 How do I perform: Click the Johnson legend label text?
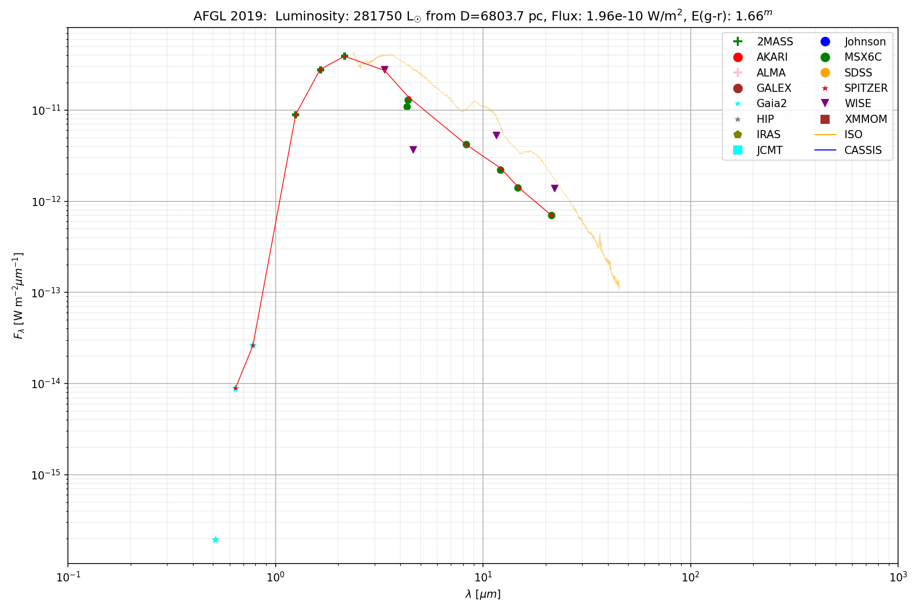click(865, 42)
